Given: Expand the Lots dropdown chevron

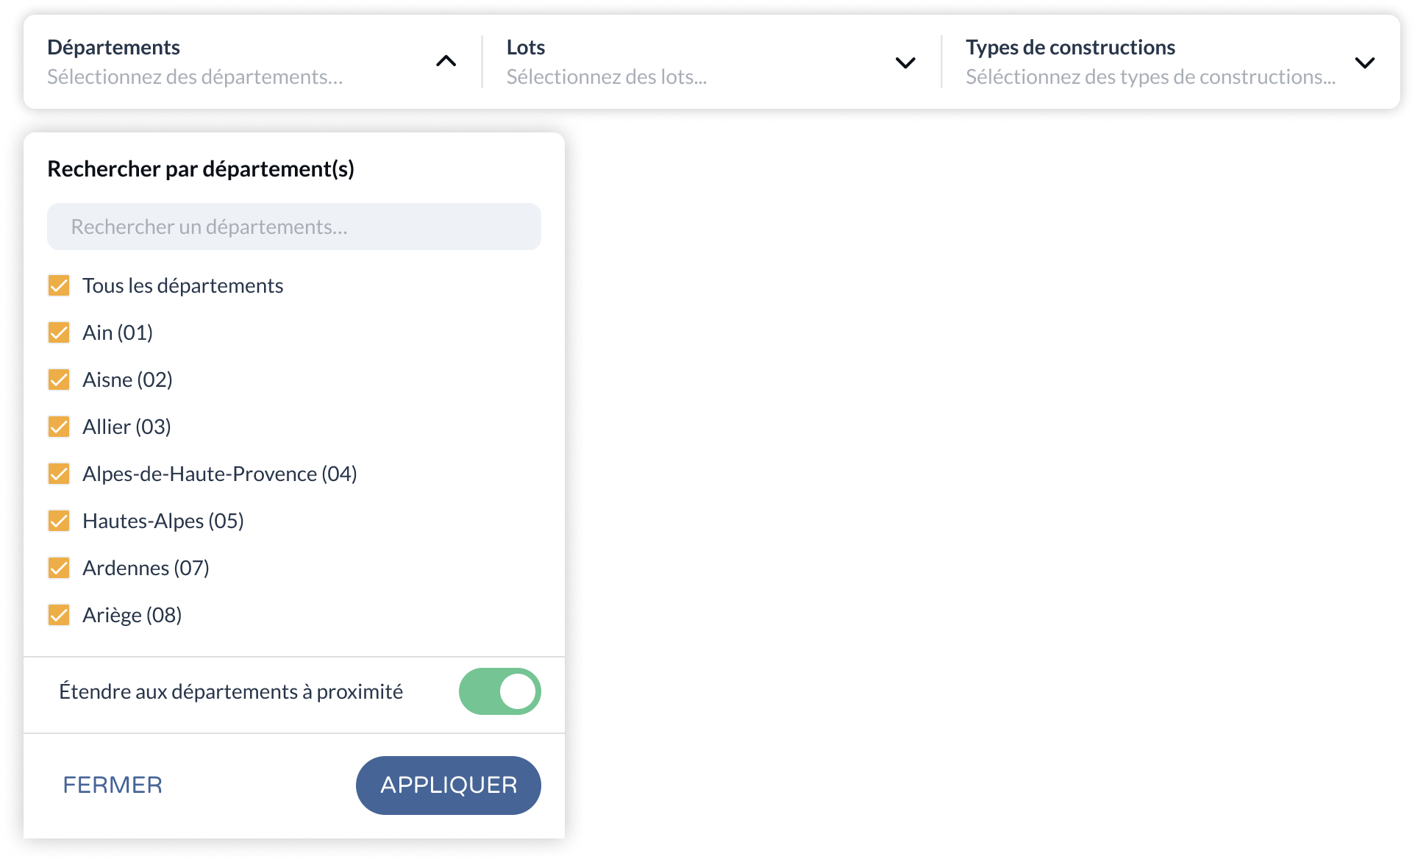Looking at the screenshot, I should click(905, 63).
